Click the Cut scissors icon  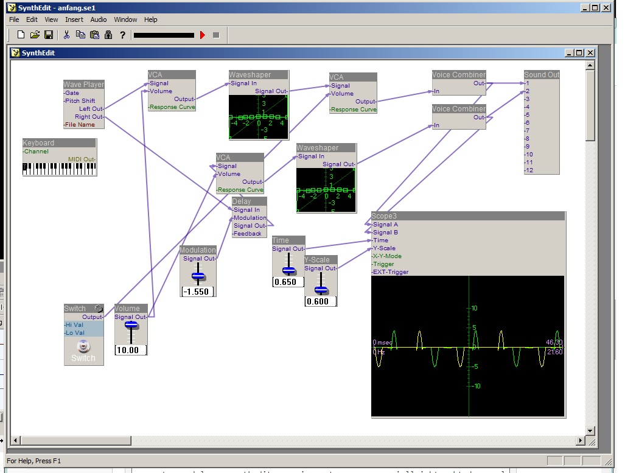(67, 35)
